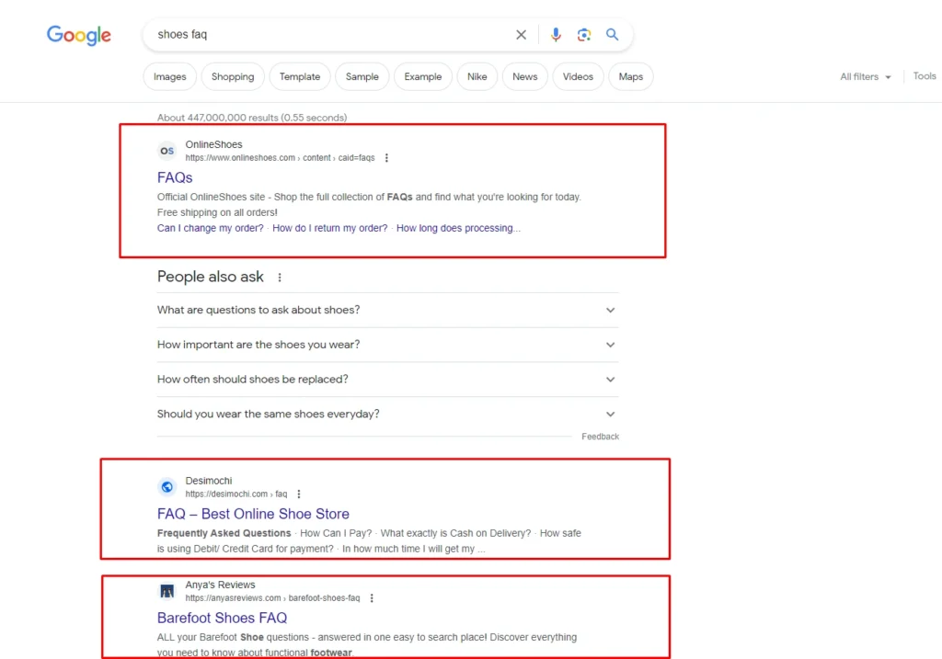
Task: Click the desimochi.com › faq URL
Action: point(236,494)
